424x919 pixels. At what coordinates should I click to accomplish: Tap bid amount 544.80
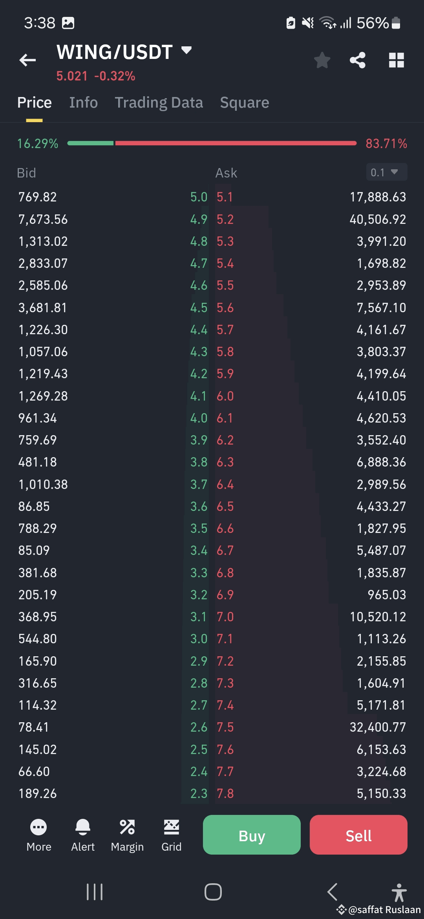[x=38, y=639]
